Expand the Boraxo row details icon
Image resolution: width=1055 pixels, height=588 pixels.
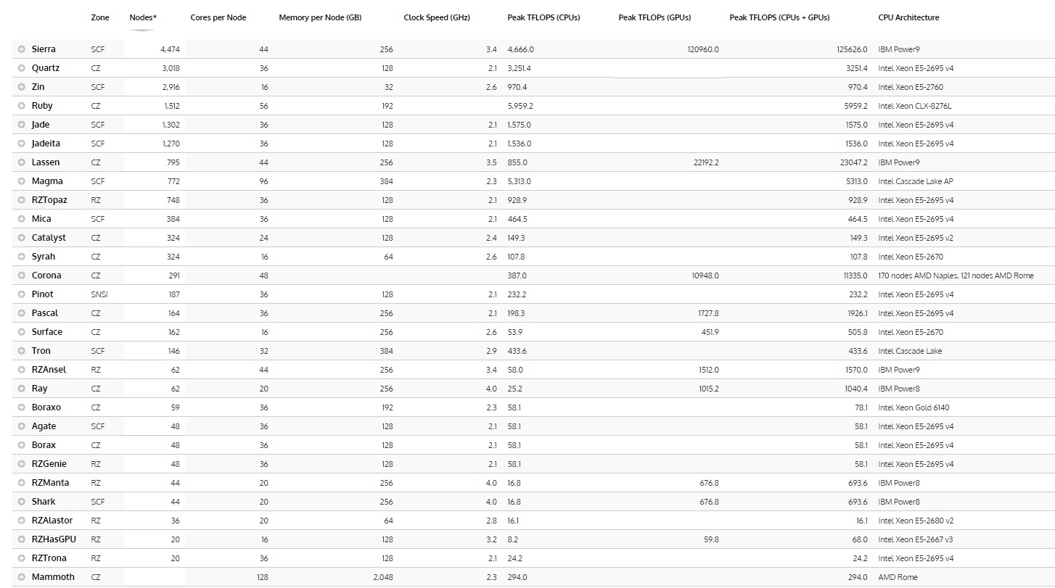(x=22, y=407)
